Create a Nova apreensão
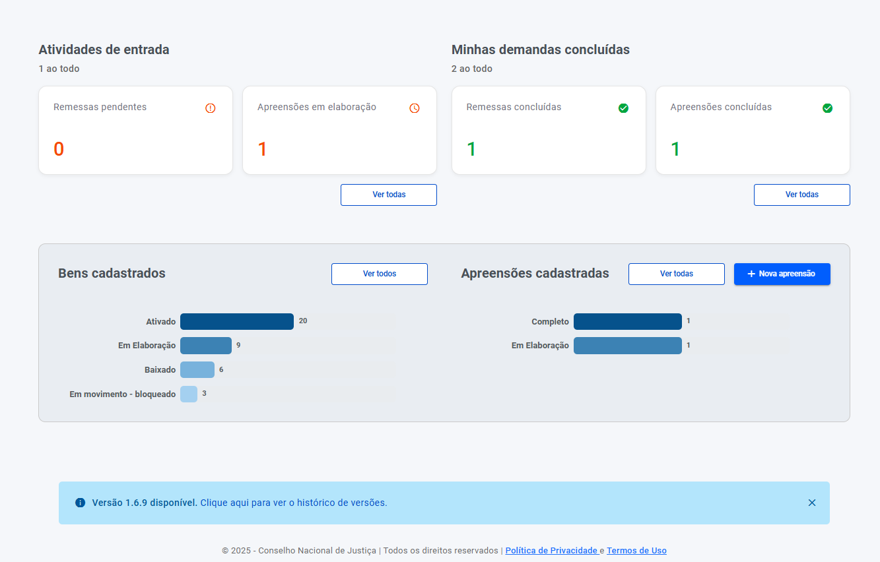The width and height of the screenshot is (880, 562). pos(782,274)
